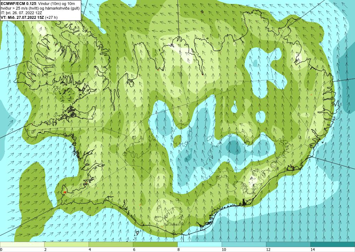Click the medium green 4–6 legend color segment
Image resolution: width=355 pixels, height=252 pixels.
111,245
